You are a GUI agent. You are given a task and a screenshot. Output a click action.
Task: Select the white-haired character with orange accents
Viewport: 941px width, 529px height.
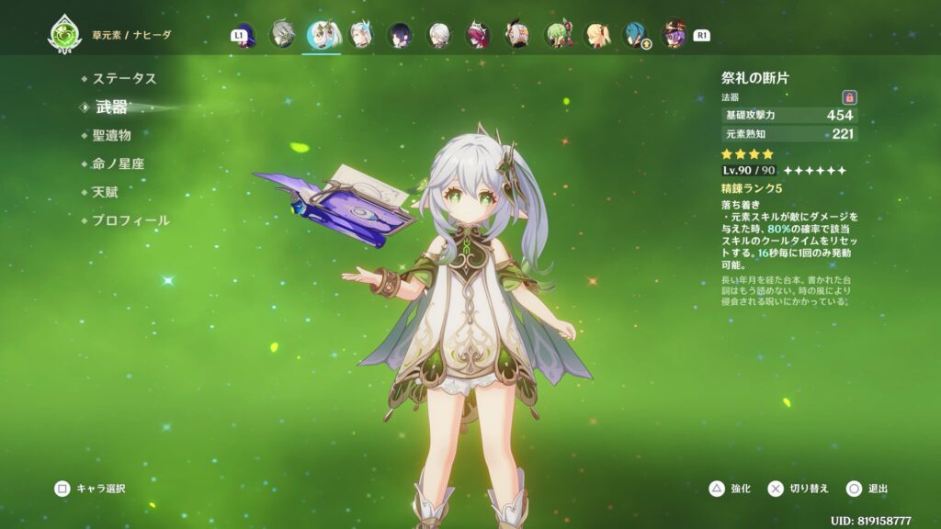point(517,35)
